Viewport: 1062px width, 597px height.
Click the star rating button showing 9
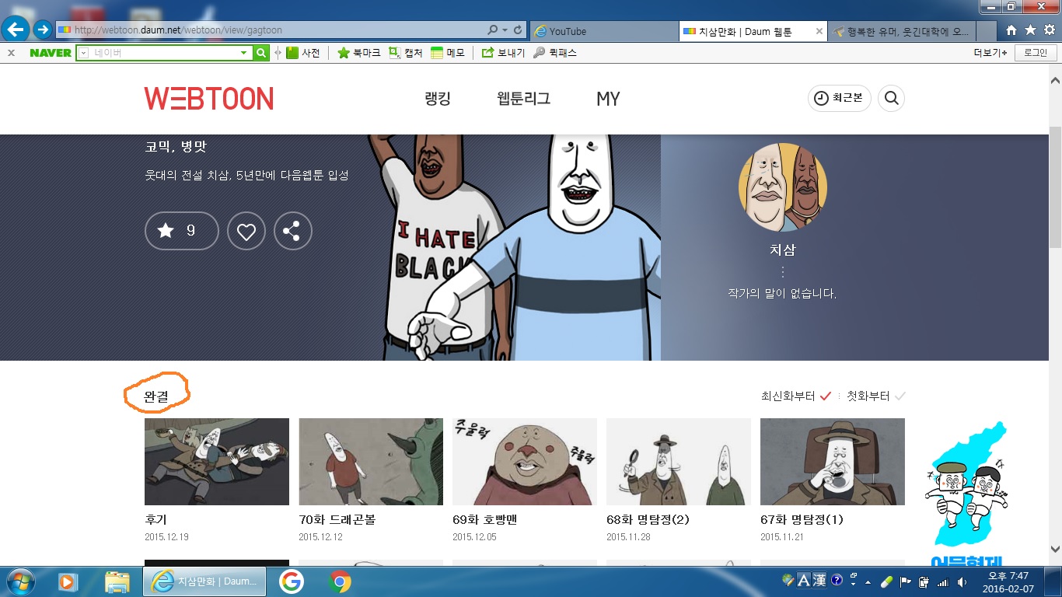point(182,231)
